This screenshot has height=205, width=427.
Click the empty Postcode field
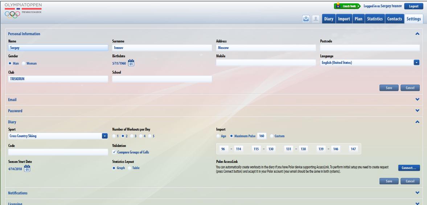pos(370,48)
